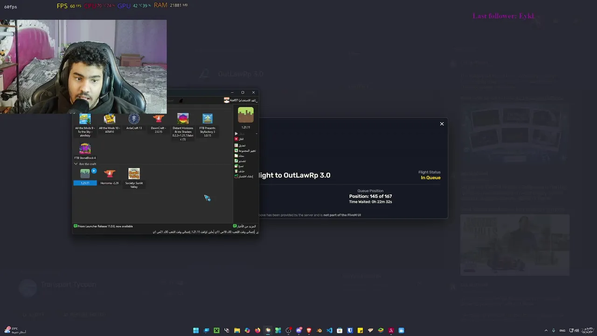Image resolution: width=597 pixels, height=336 pixels.
Task: Click the Delete (حذف) instance action
Action: tap(239, 171)
